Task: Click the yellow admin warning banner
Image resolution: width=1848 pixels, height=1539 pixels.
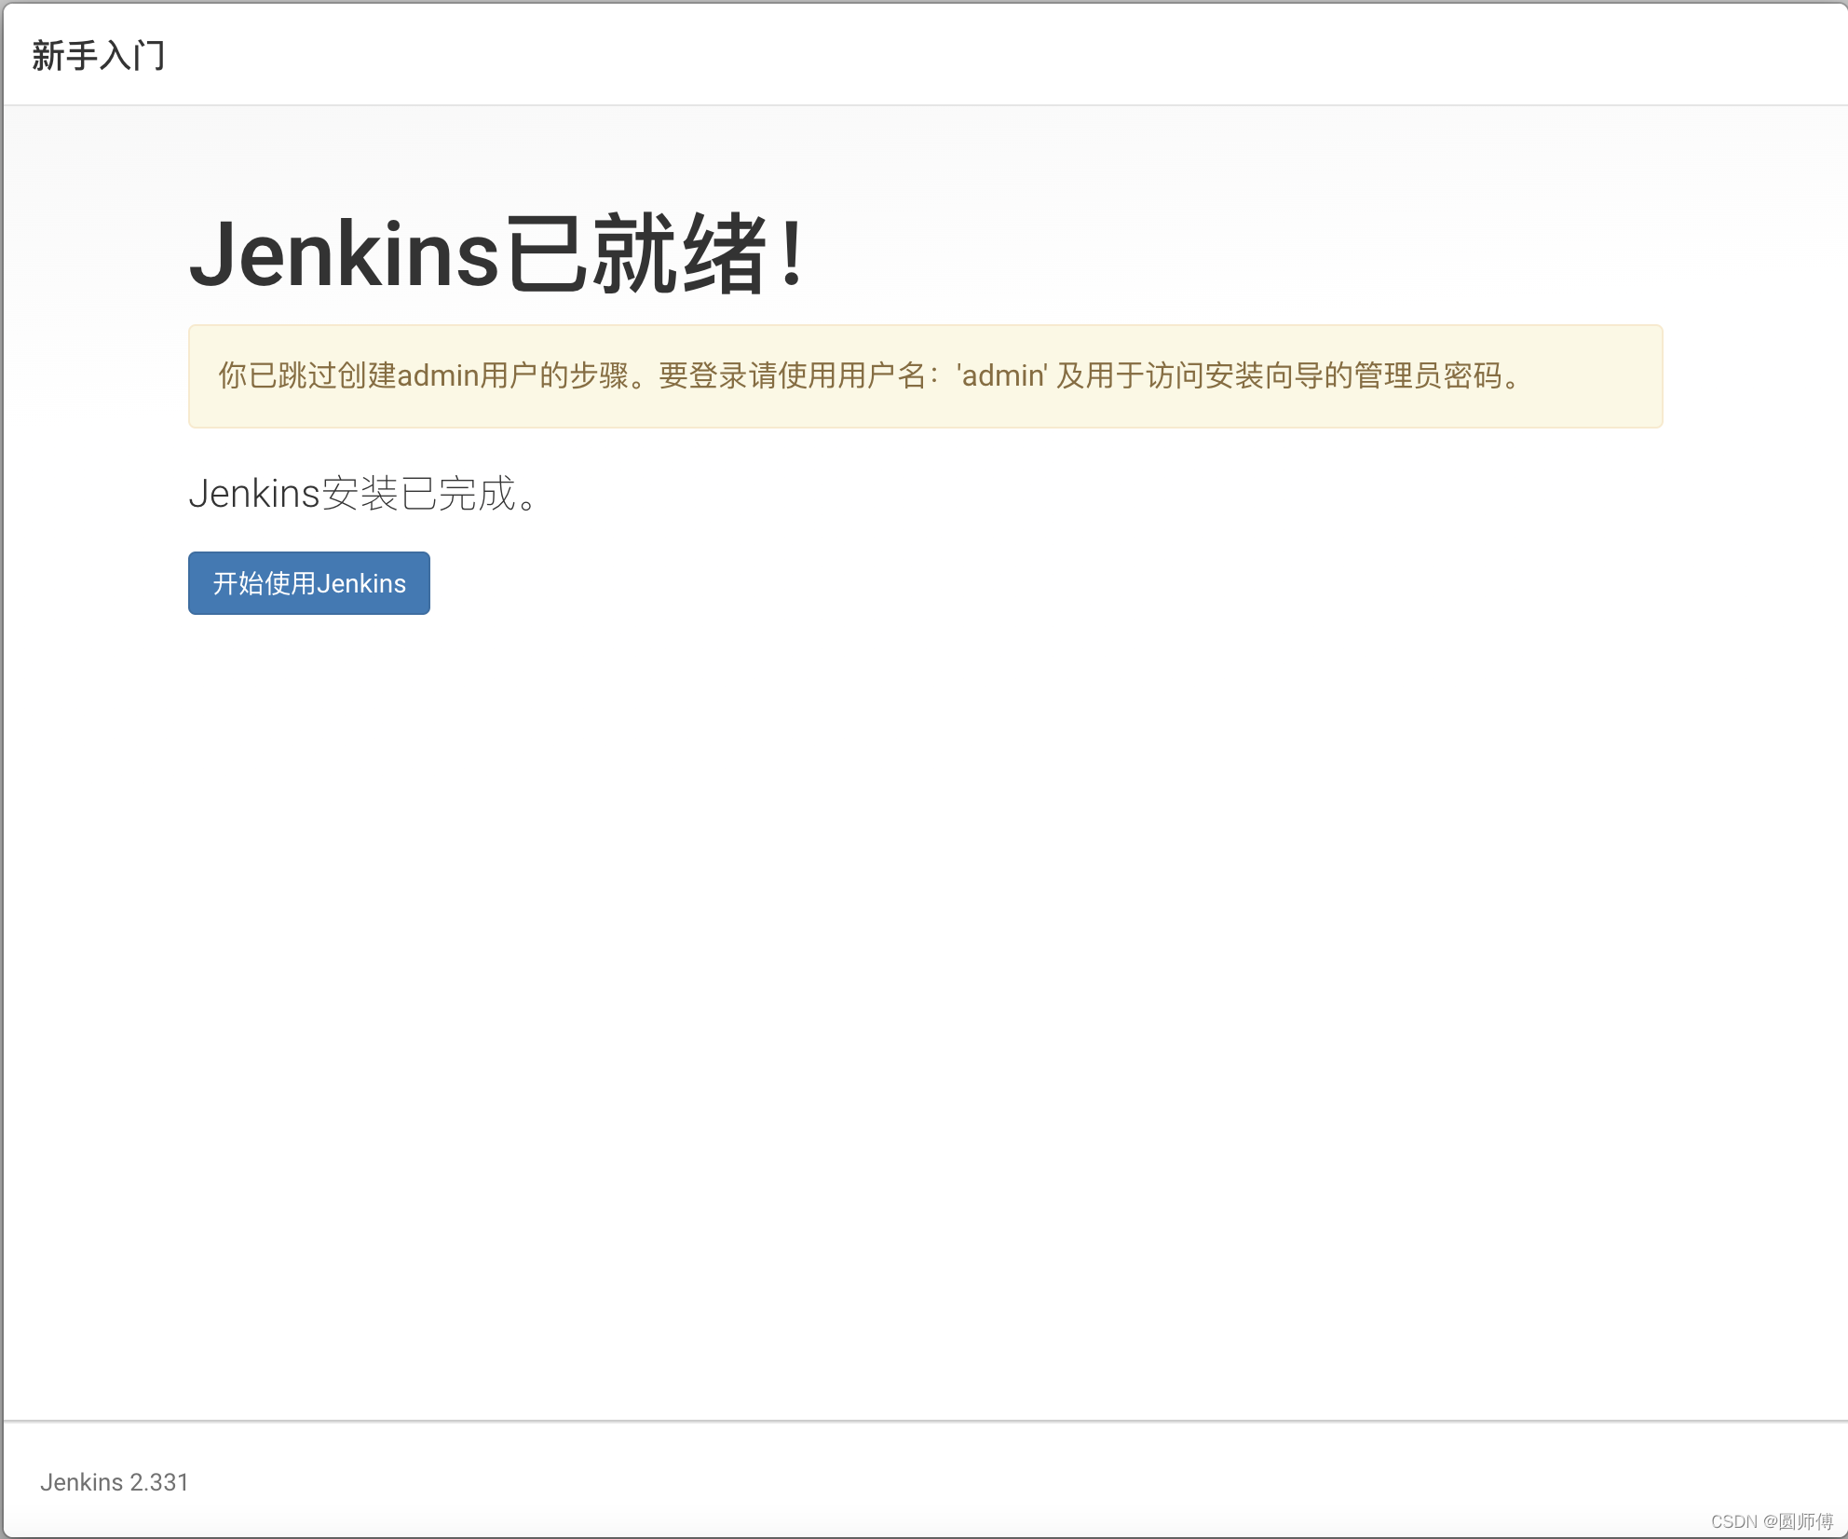Action: (925, 376)
